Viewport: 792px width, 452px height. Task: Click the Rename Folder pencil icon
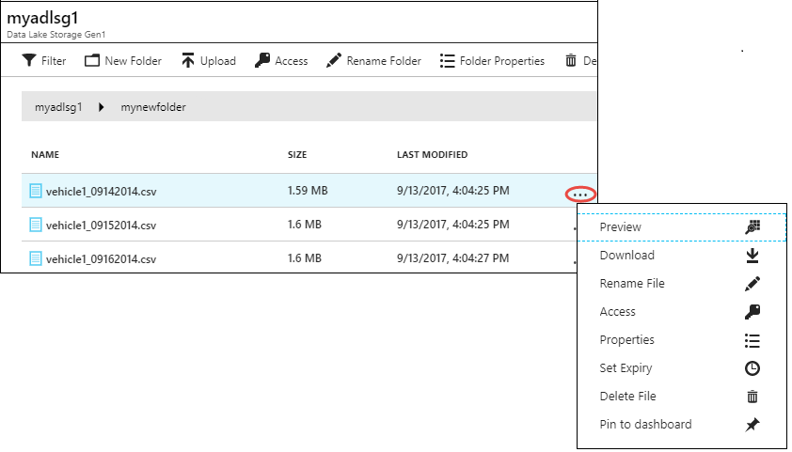point(333,61)
